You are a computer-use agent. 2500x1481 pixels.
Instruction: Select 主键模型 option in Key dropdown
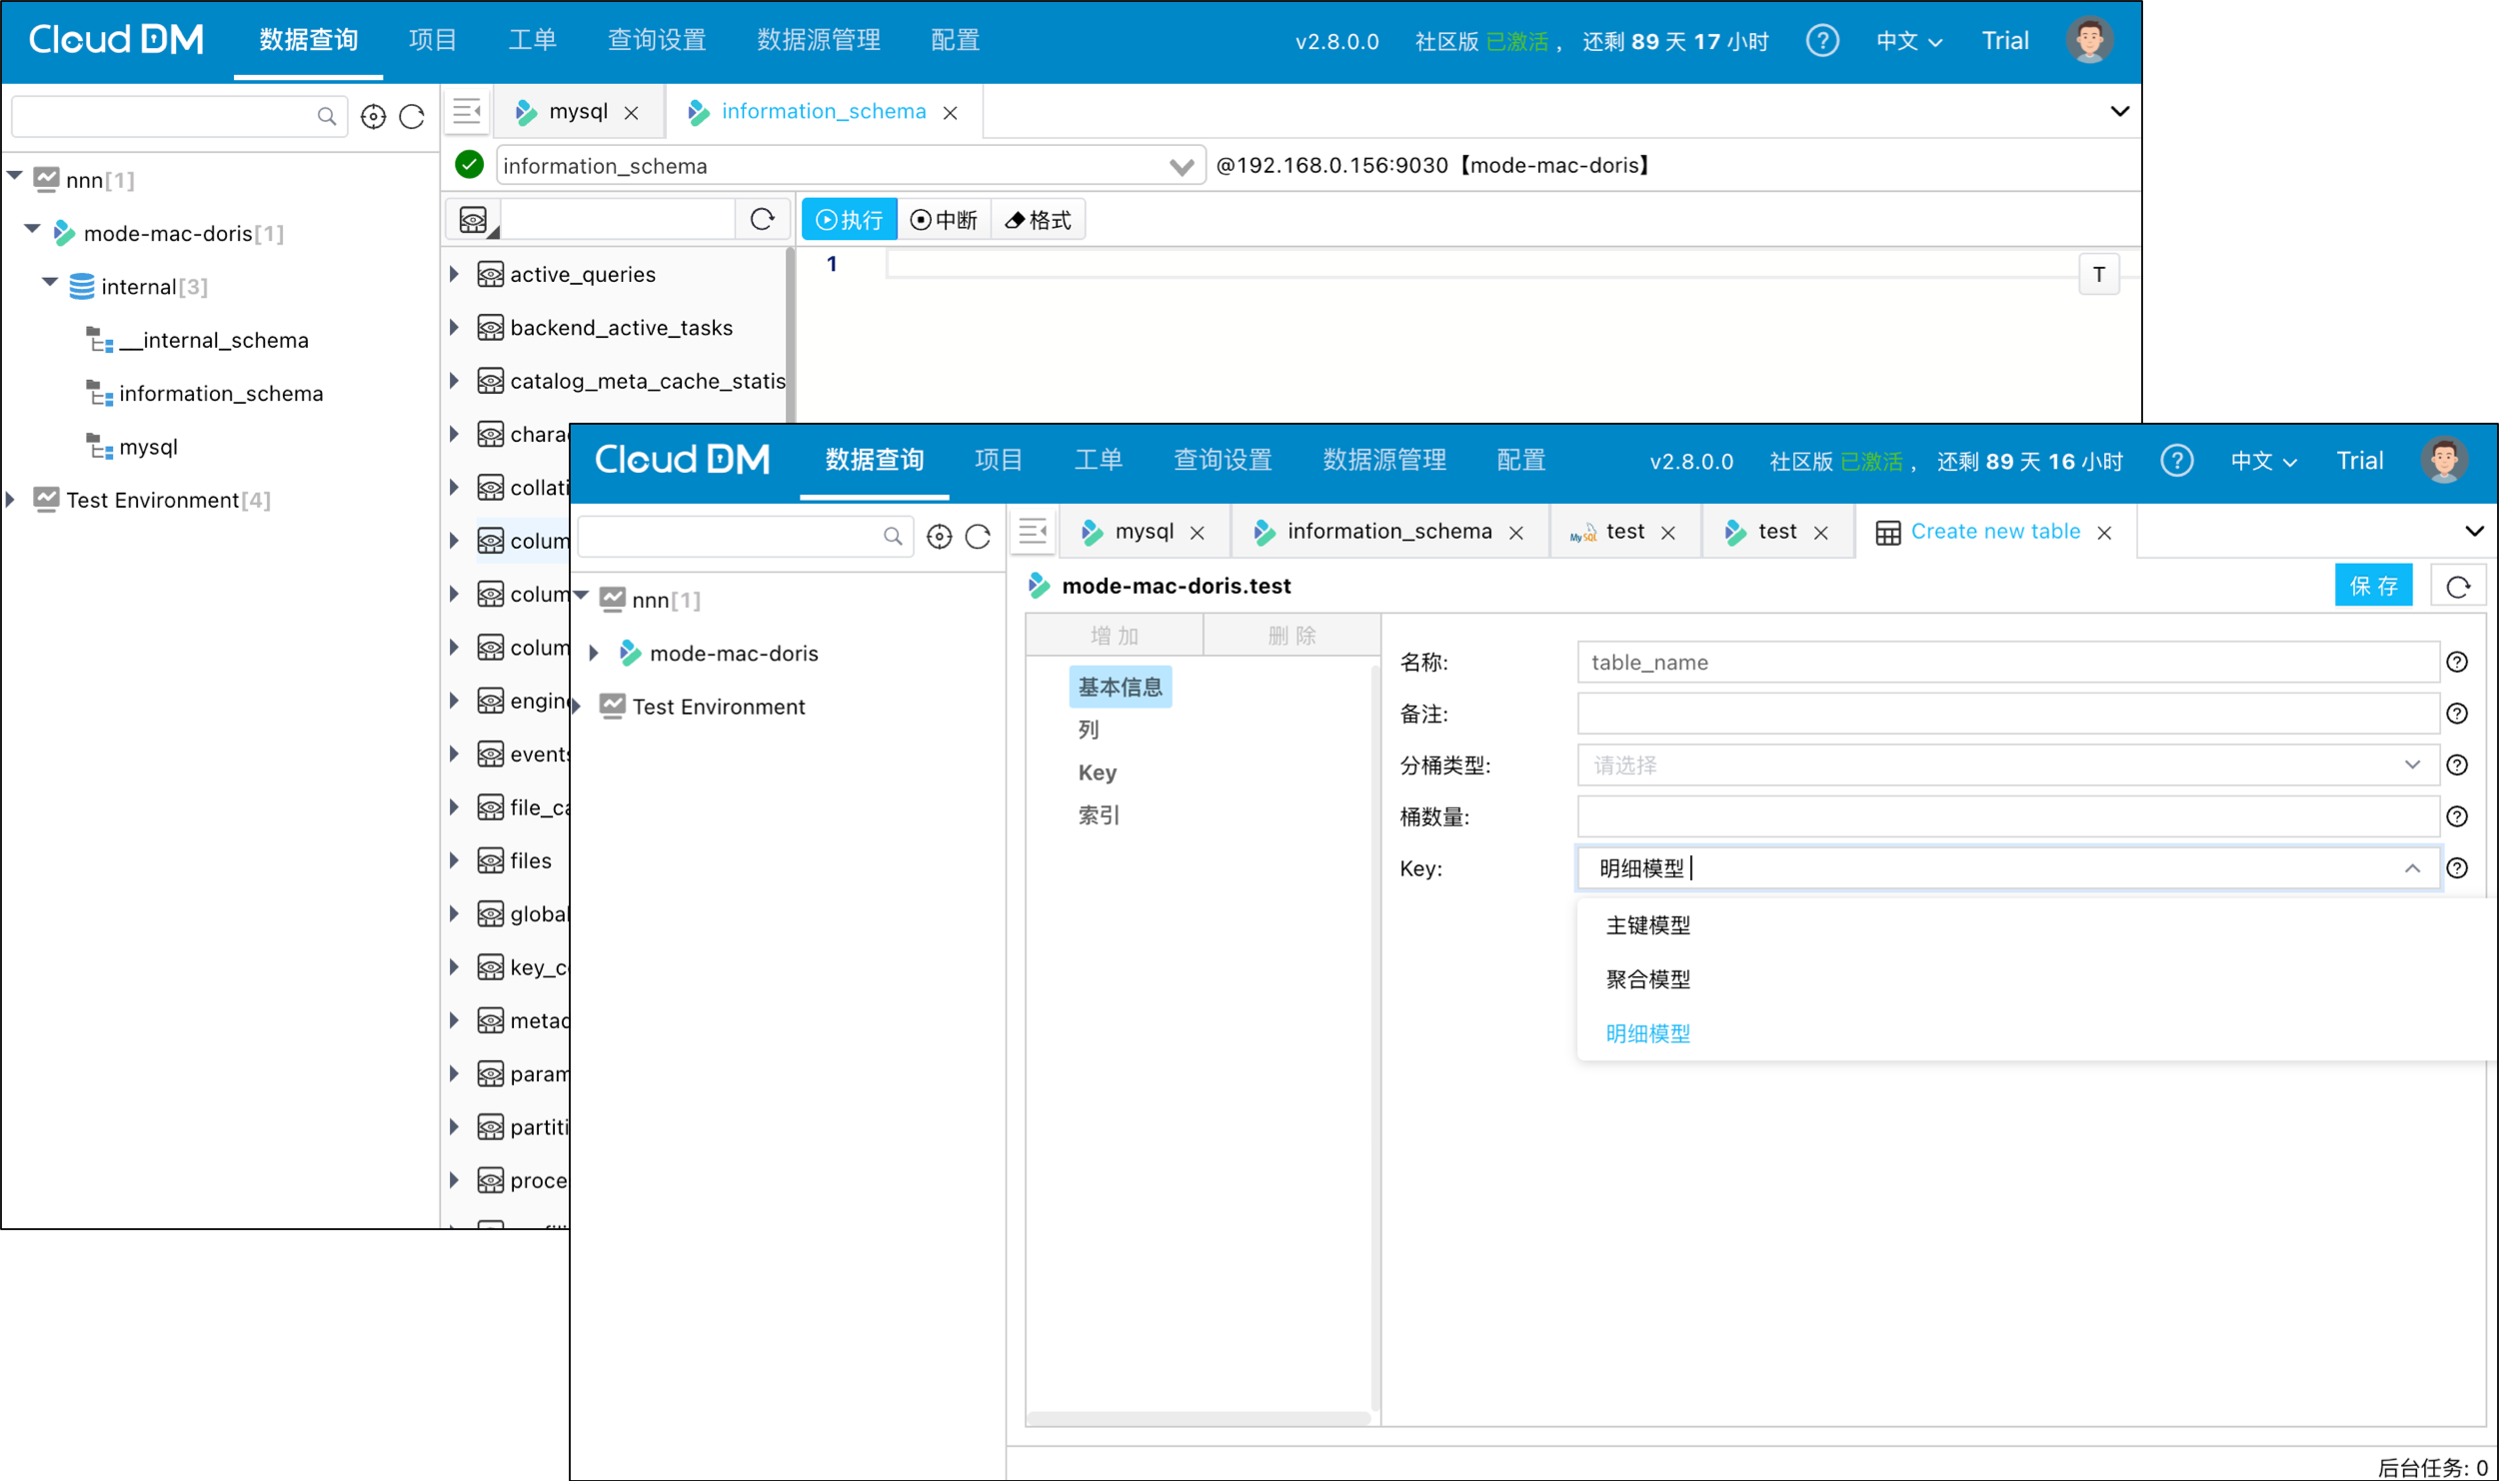[x=1647, y=925]
